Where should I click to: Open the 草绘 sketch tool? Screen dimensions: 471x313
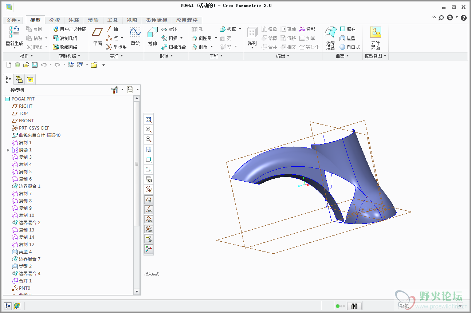(x=135, y=36)
